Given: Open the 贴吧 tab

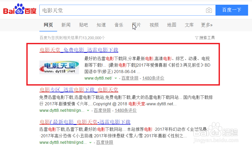Looking at the screenshot, I should coord(83,25).
